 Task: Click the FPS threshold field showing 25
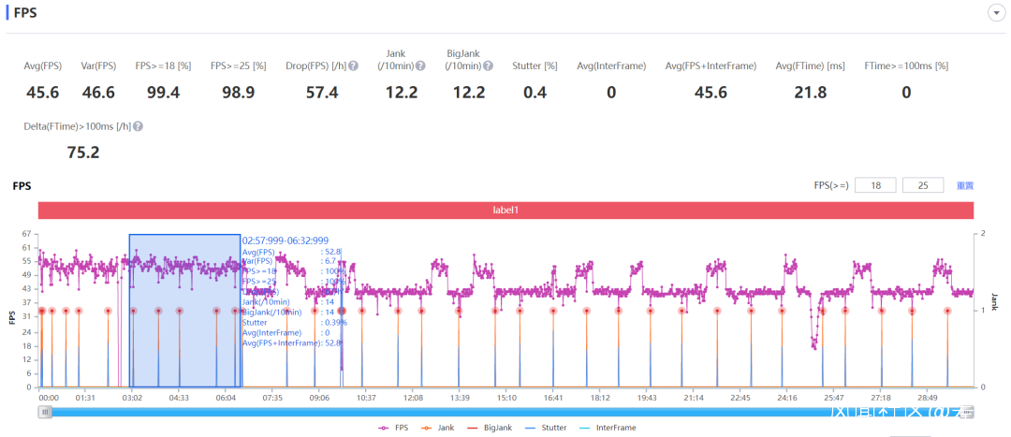[x=923, y=185]
